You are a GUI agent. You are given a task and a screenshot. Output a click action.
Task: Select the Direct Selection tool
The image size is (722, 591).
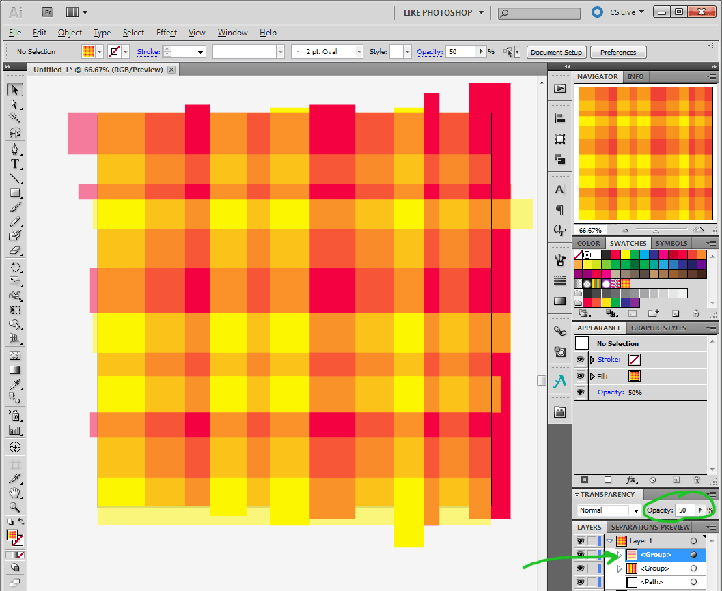(x=14, y=104)
